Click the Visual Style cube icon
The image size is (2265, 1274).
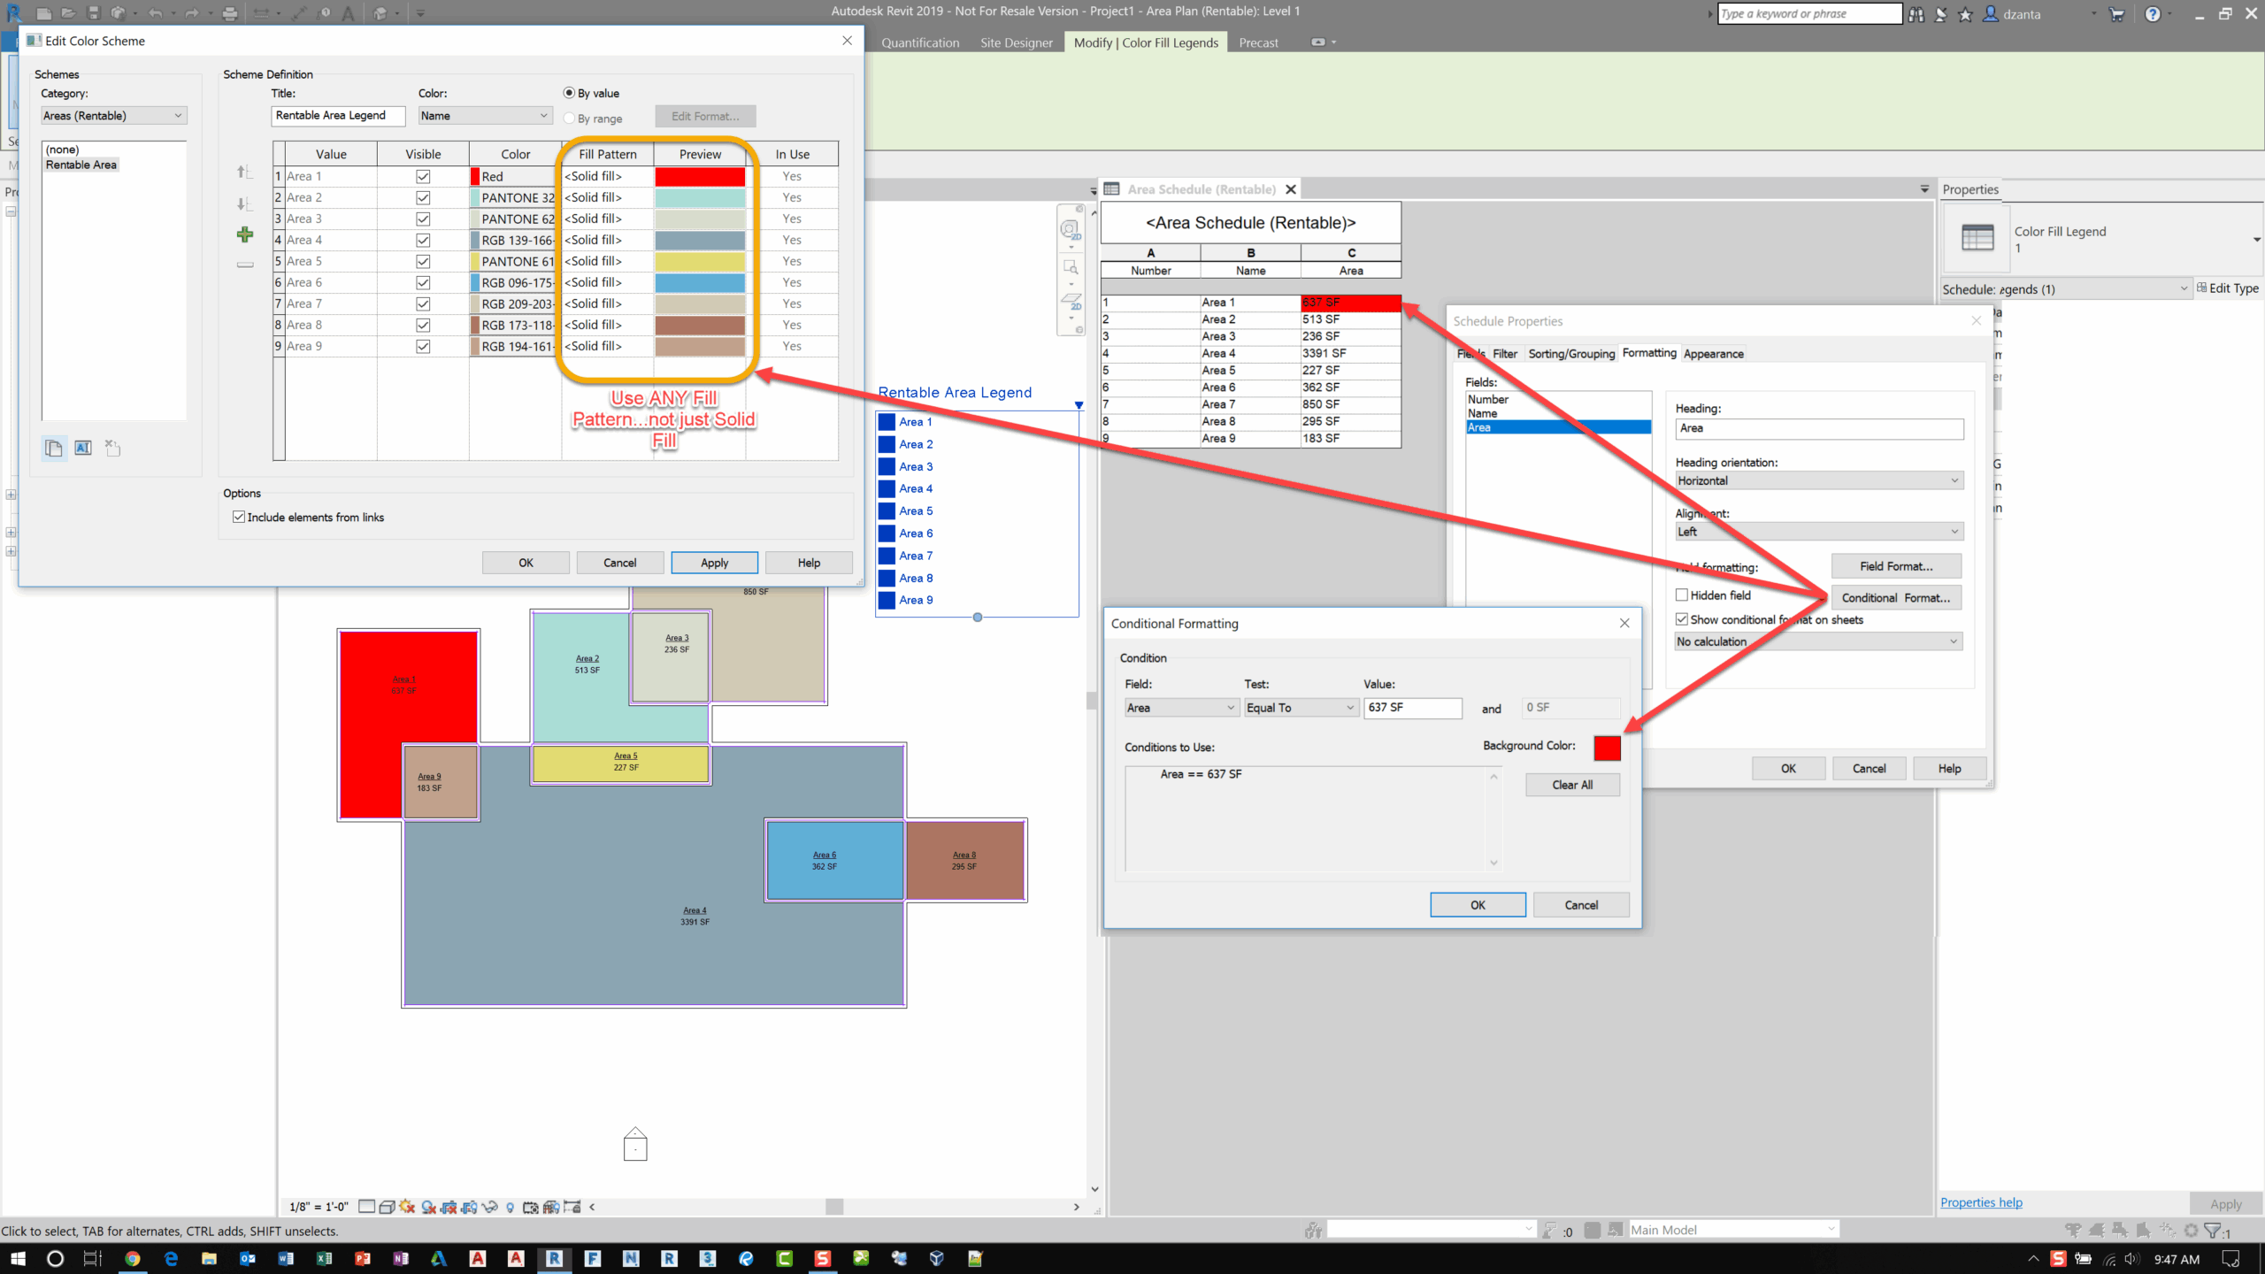[387, 1207]
